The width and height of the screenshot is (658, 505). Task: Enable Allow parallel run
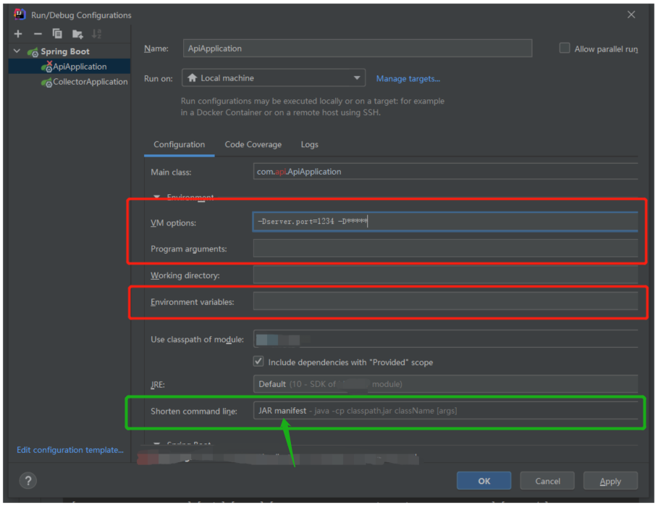[565, 49]
